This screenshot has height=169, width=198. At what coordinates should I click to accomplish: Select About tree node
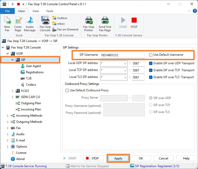18,159
